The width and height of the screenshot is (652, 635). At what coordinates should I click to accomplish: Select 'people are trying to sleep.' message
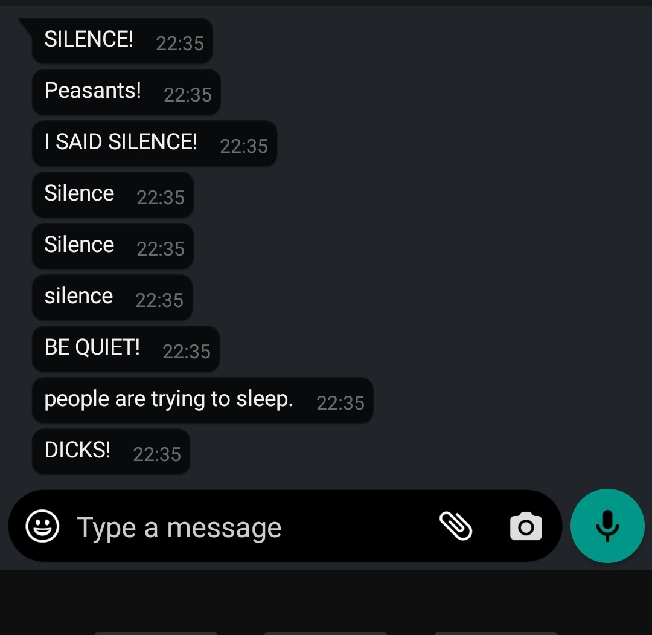pyautogui.click(x=202, y=400)
